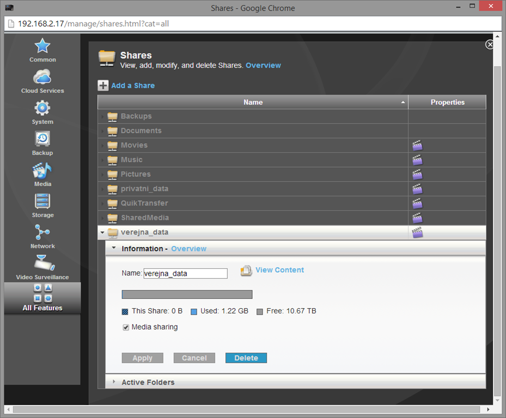
Task: Click the Add a Share plus icon
Action: [x=103, y=85]
